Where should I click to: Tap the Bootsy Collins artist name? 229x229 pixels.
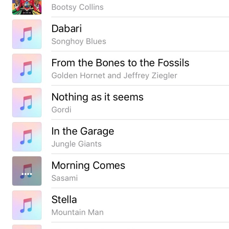coord(77,7)
